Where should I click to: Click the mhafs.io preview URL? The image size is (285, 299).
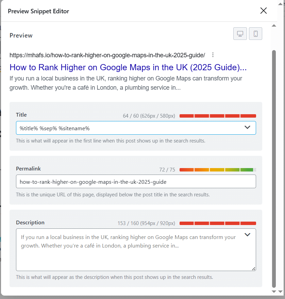pyautogui.click(x=107, y=55)
